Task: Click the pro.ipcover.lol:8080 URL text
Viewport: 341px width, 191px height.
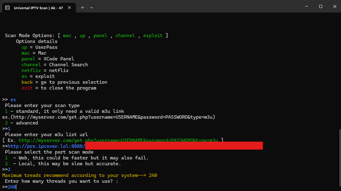Action: pyautogui.click(x=46, y=146)
